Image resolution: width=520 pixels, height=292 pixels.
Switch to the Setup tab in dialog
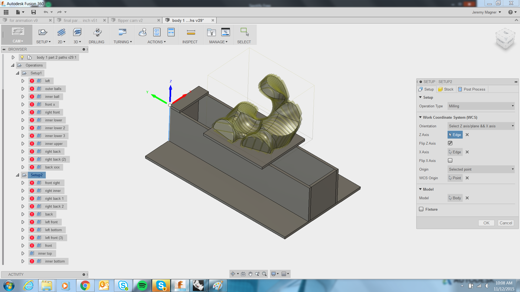(426, 89)
